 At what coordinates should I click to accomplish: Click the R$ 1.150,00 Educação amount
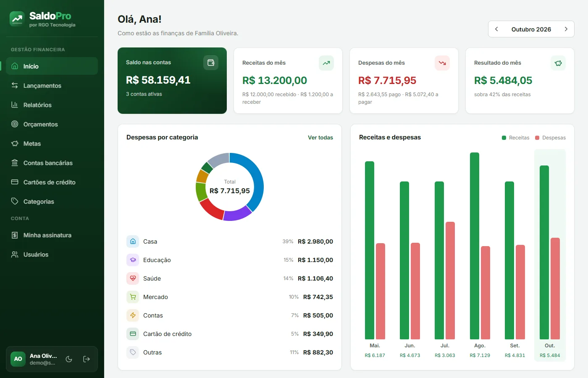315,260
